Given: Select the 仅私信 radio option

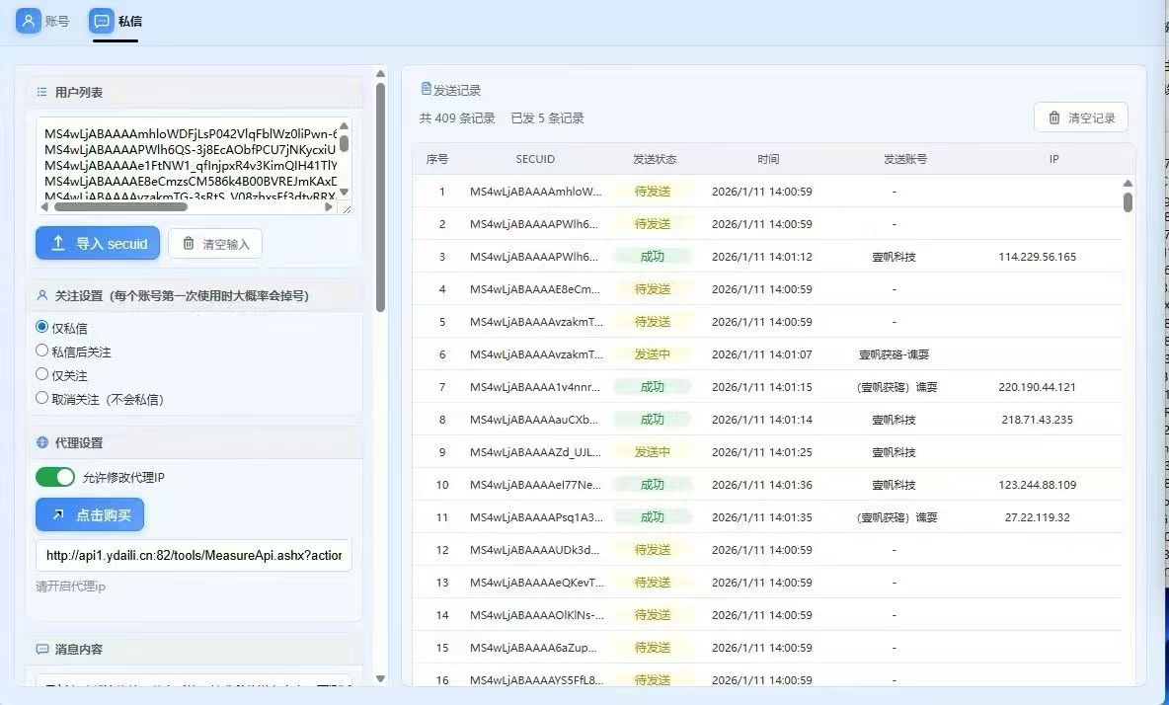Looking at the screenshot, I should tap(42, 327).
